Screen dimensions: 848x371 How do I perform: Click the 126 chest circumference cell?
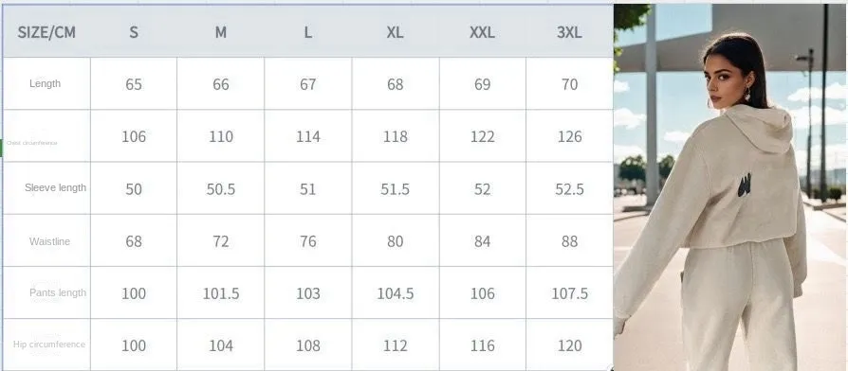569,137
